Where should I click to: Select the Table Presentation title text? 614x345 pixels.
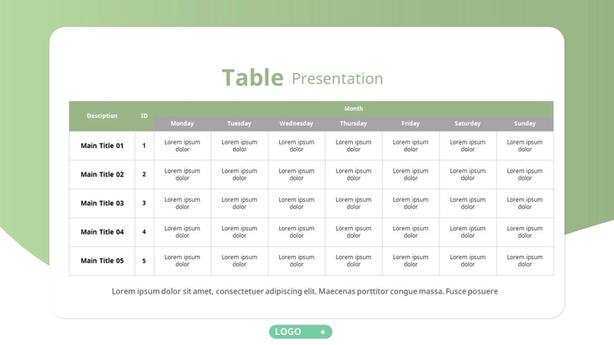302,78
